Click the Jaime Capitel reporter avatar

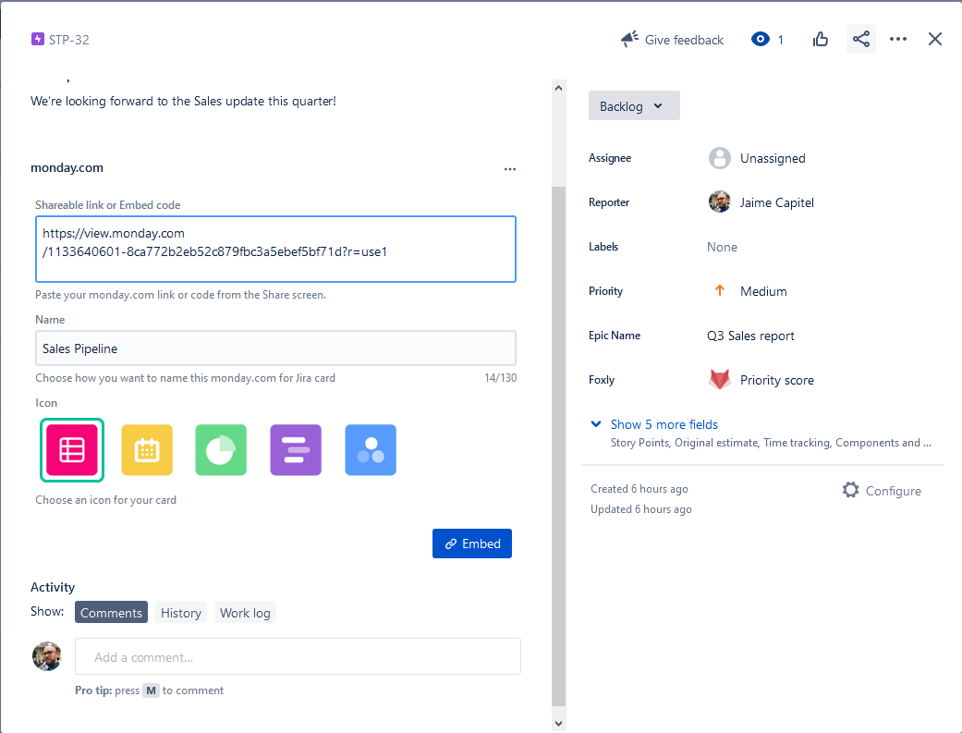pyautogui.click(x=720, y=202)
